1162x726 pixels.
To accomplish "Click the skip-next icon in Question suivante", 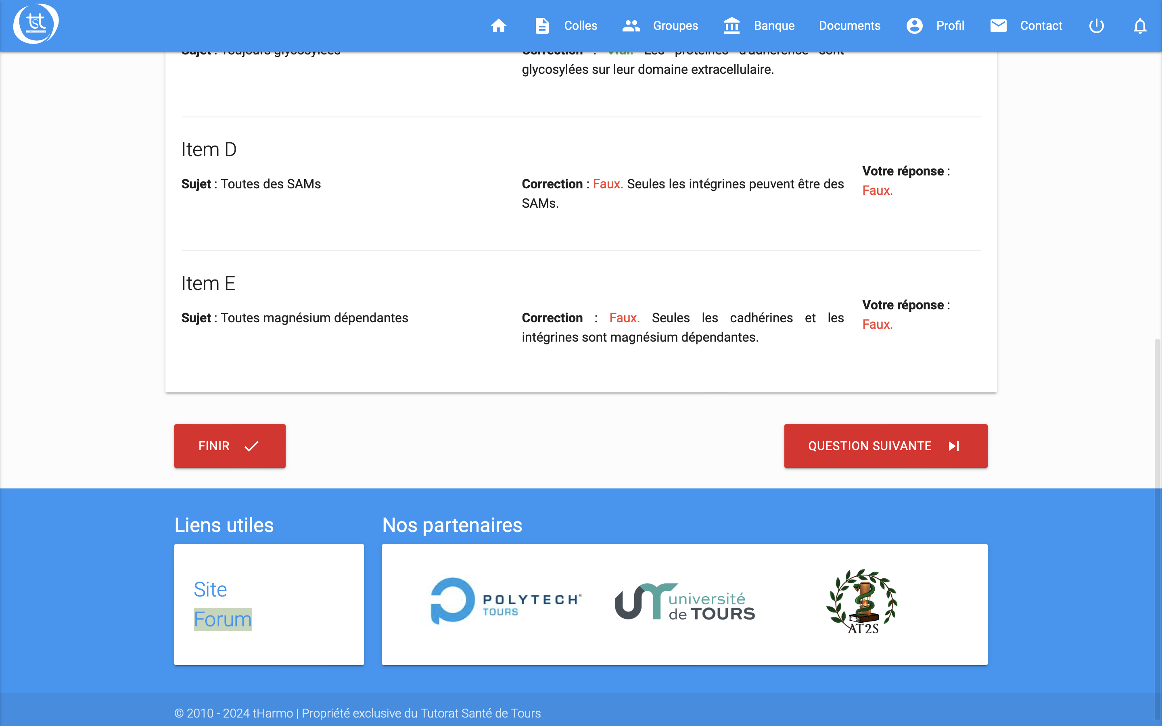I will click(954, 446).
